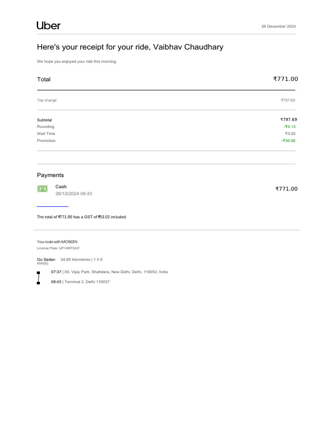Click the blue underlined link below Cash

click(52, 206)
